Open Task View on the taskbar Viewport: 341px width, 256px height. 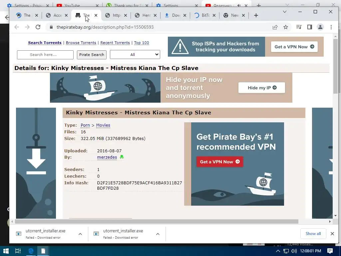[18, 251]
